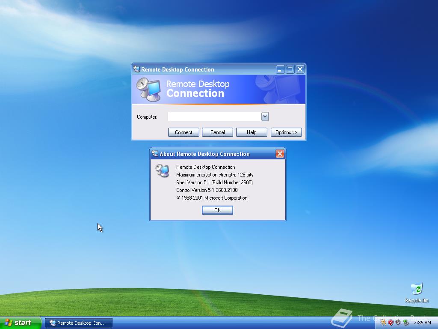Click the '1998-2001 Microsoft Corporation' copyright line

[212, 198]
